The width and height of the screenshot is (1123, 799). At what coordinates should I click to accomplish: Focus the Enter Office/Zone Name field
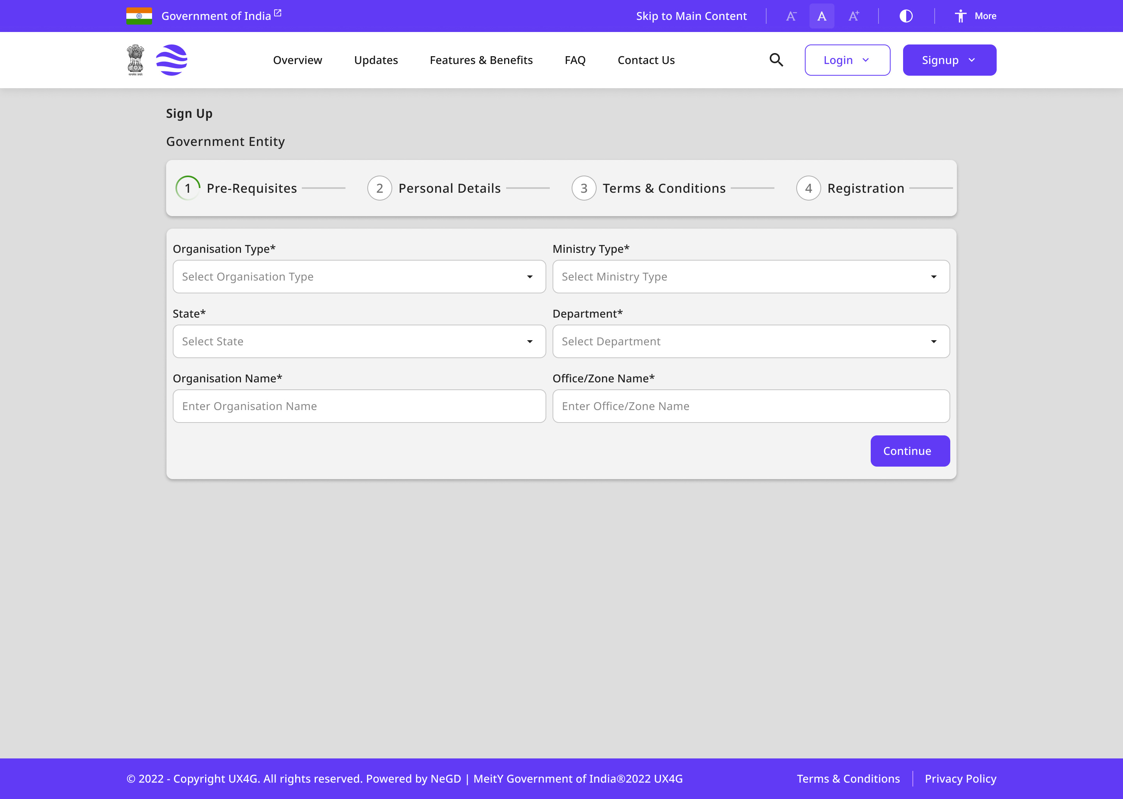[751, 407]
